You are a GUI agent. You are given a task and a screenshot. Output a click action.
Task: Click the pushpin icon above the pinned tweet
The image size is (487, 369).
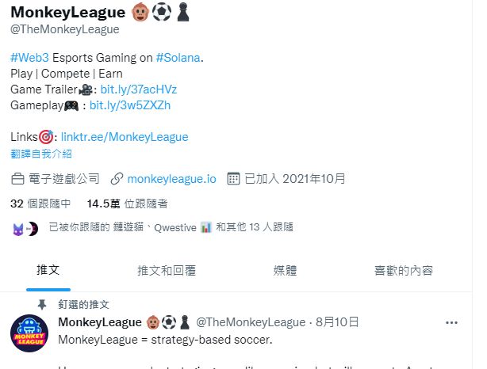pos(42,305)
